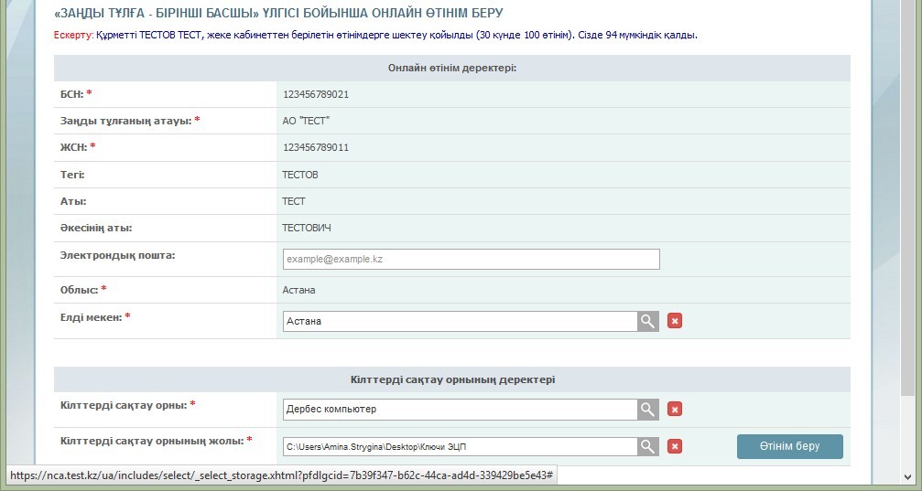
Task: Click the C:\Users key path field
Action: pyautogui.click(x=460, y=446)
